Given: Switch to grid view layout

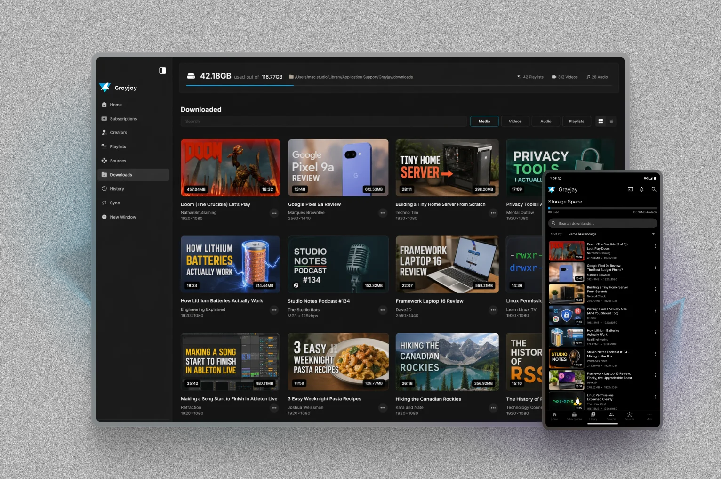Looking at the screenshot, I should click(x=601, y=122).
